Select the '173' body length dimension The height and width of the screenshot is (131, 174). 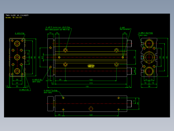(91, 83)
